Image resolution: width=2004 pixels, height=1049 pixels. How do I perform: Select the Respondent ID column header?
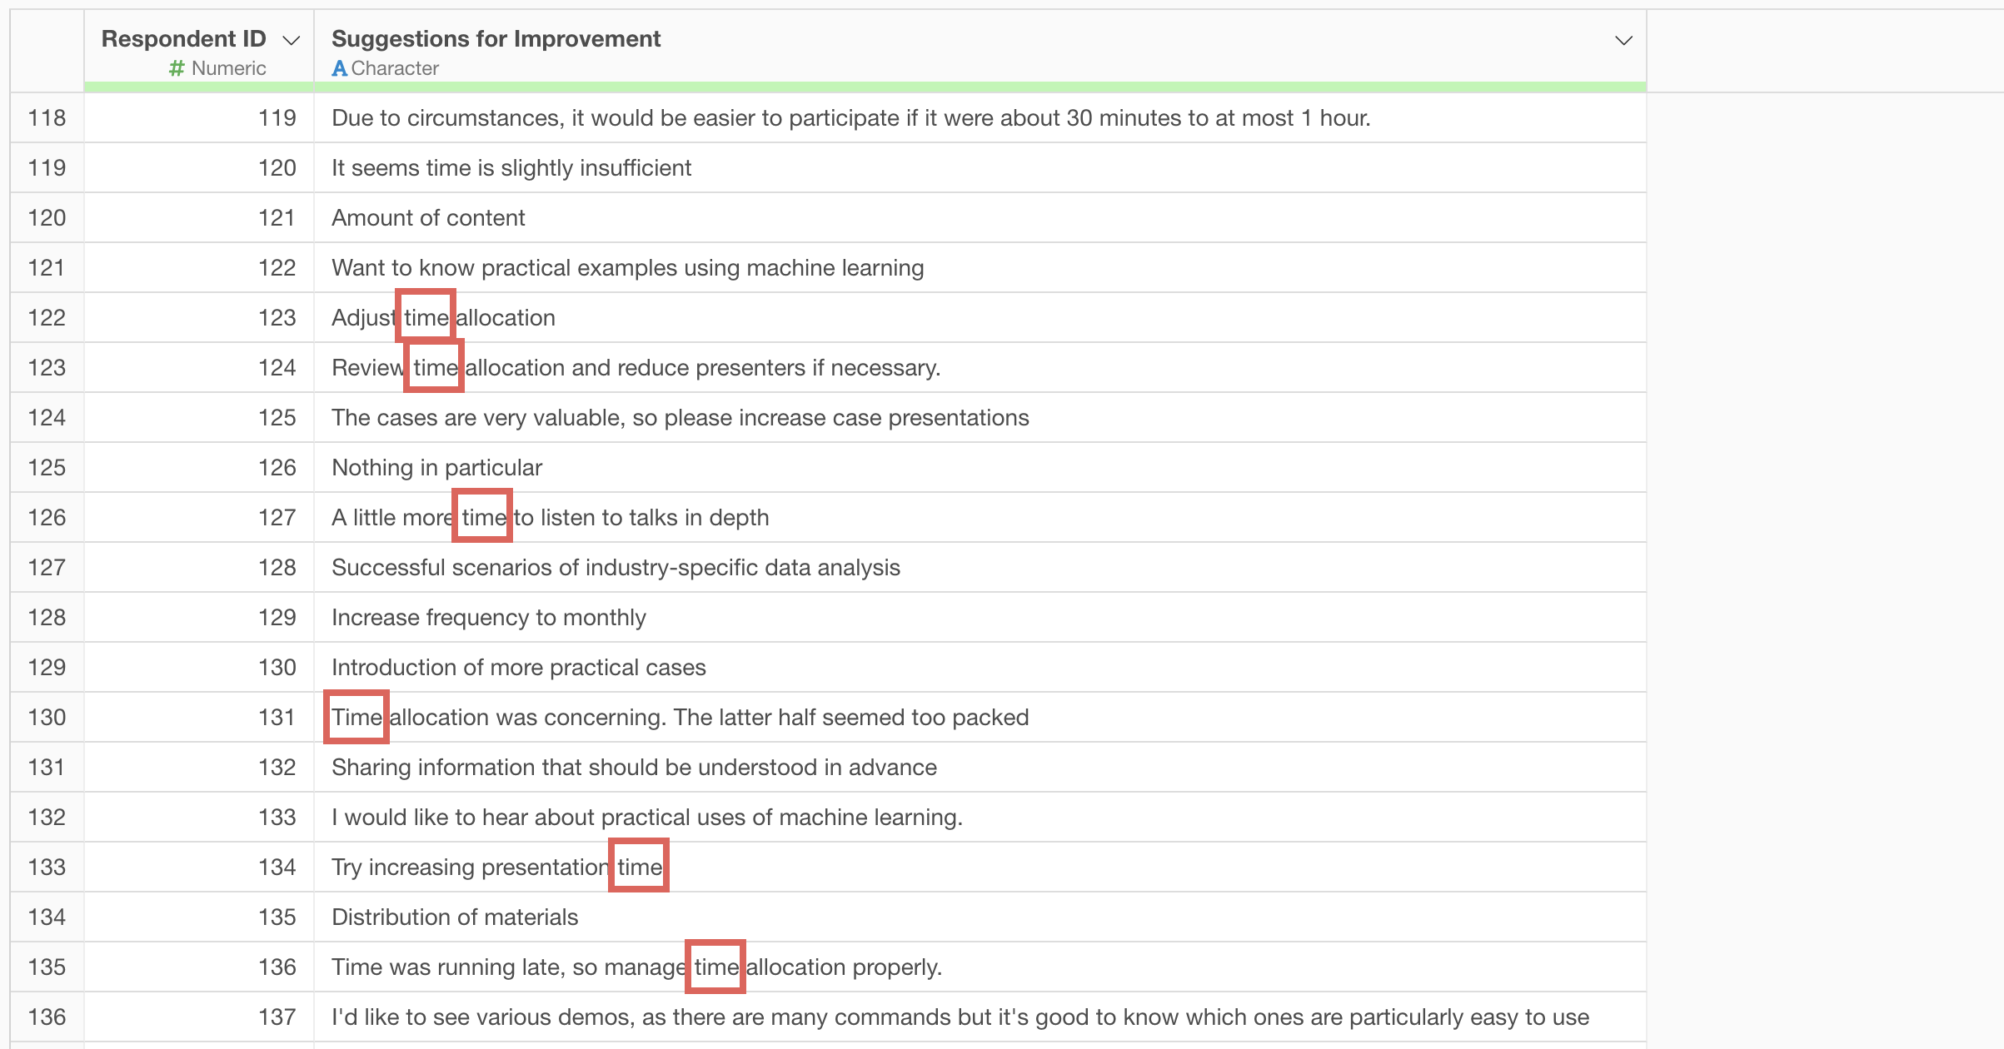(x=199, y=47)
